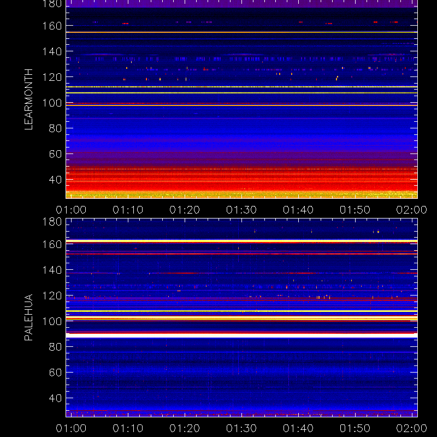Click the 01:10 time label under Palehua plot
This screenshot has height=437, width=437.
tap(128, 428)
